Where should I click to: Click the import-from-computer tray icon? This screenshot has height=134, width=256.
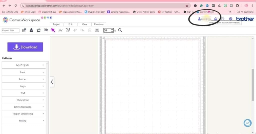click(x=31, y=30)
